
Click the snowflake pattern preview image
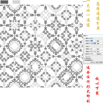(41, 46)
